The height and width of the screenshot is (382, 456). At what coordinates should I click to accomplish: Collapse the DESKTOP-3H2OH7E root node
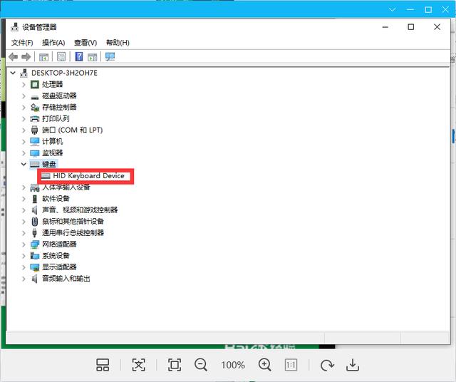click(x=13, y=73)
